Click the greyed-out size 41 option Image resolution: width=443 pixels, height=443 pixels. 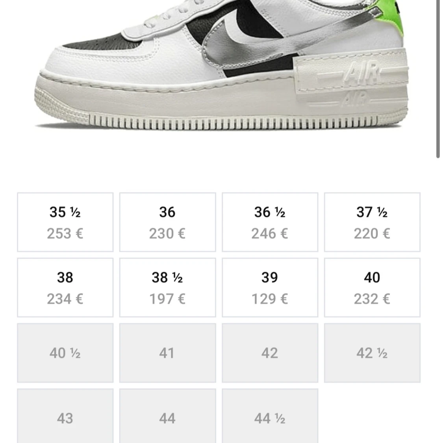167,352
